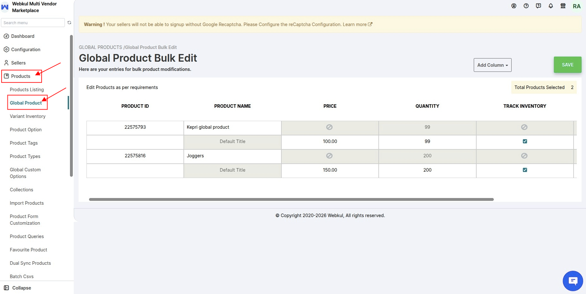Collapse the Products menu section
The width and height of the screenshot is (586, 294).
click(x=21, y=76)
